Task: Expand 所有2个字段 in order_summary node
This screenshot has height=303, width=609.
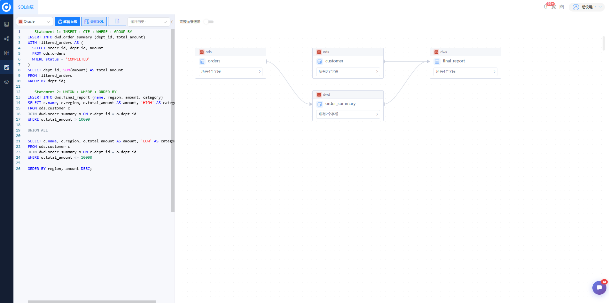Action: pos(348,114)
